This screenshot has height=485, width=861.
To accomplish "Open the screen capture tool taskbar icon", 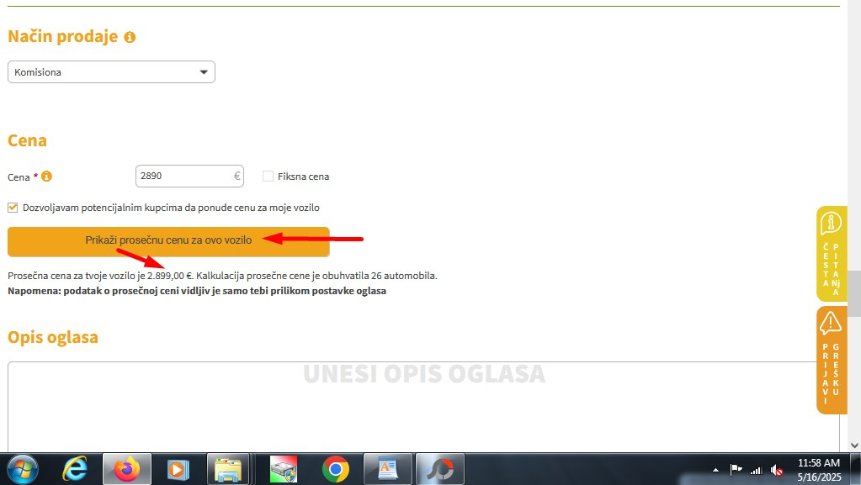I will pos(440,470).
